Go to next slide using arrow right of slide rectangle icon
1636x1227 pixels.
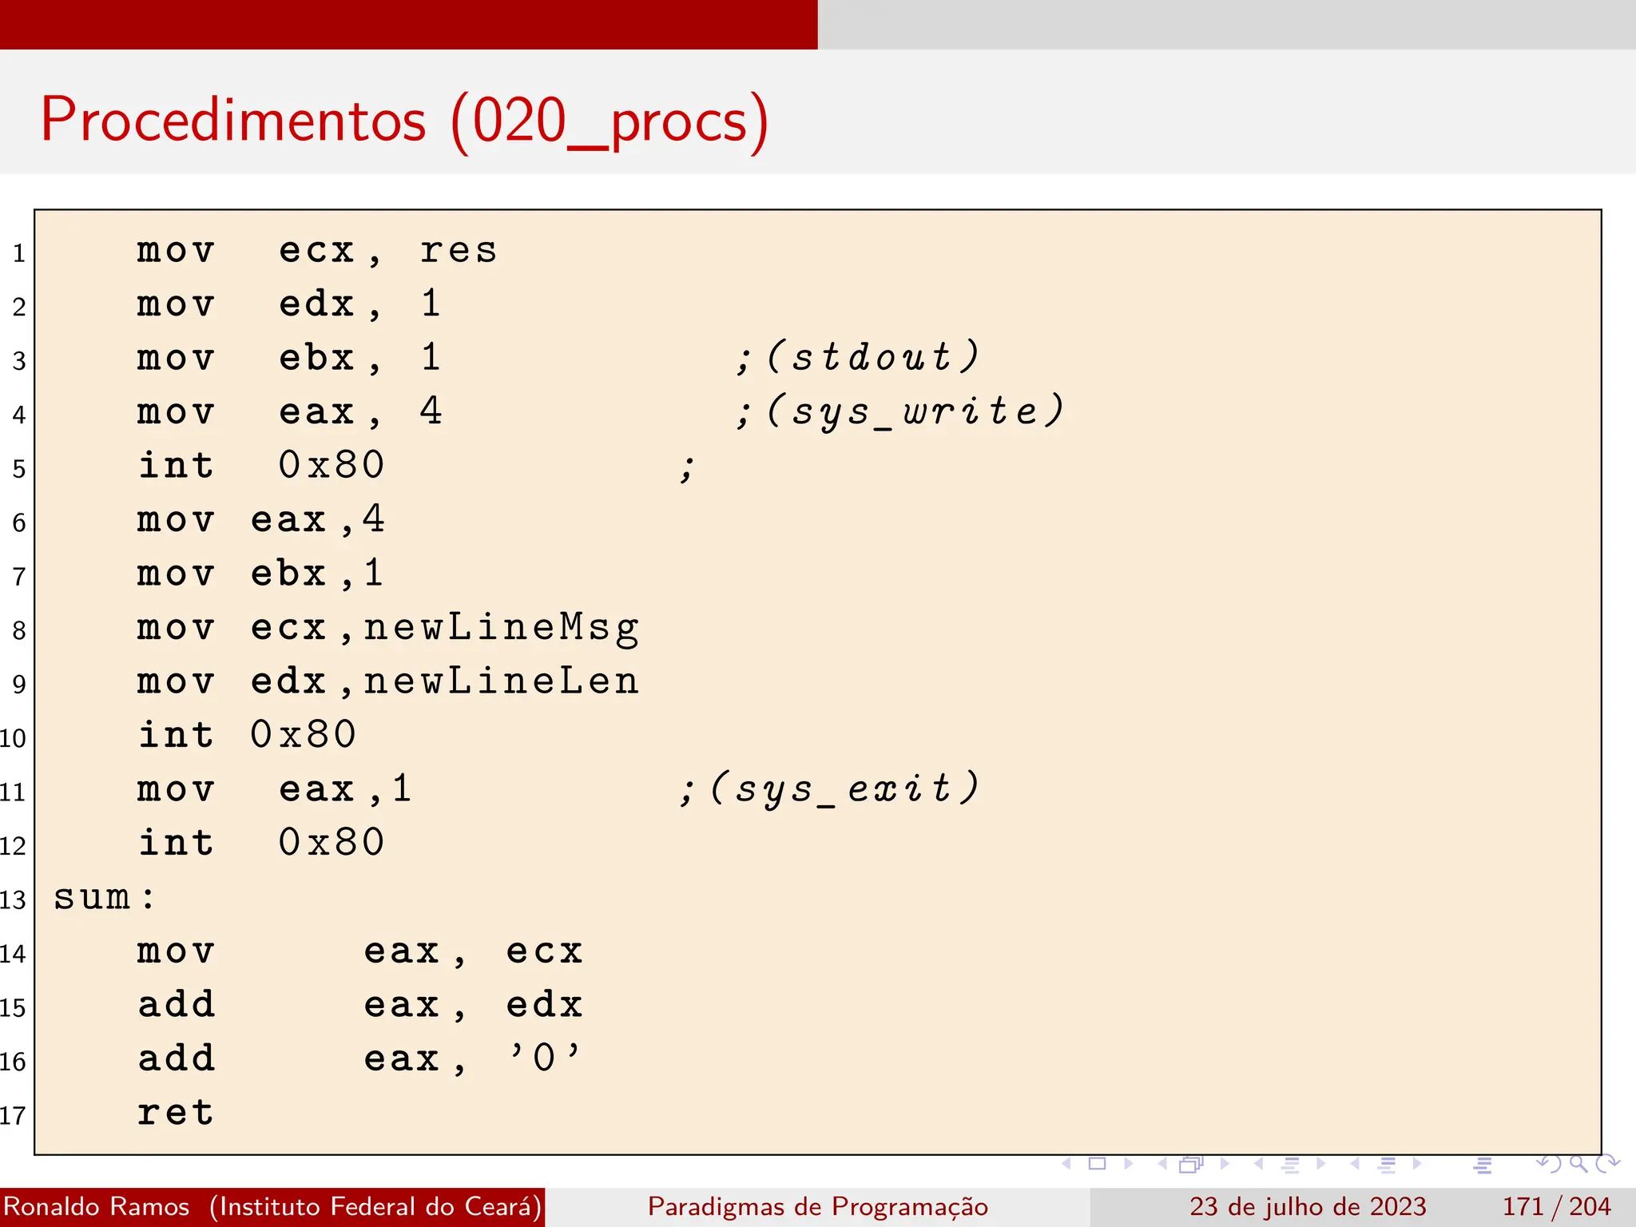1128,1164
